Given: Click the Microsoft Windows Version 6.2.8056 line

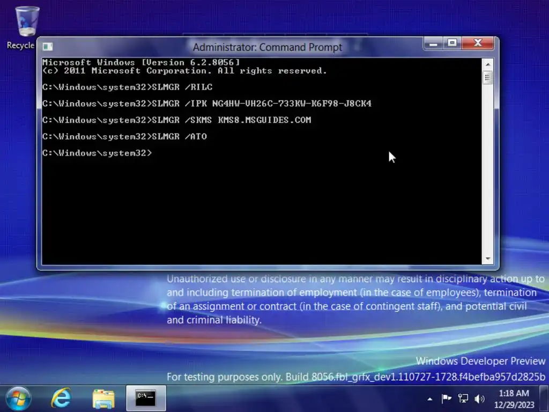Looking at the screenshot, I should (x=141, y=62).
